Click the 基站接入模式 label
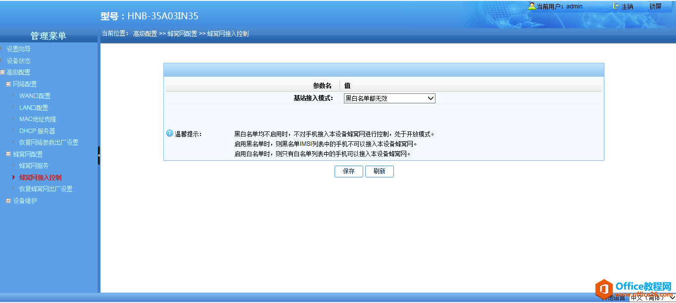 pos(314,98)
